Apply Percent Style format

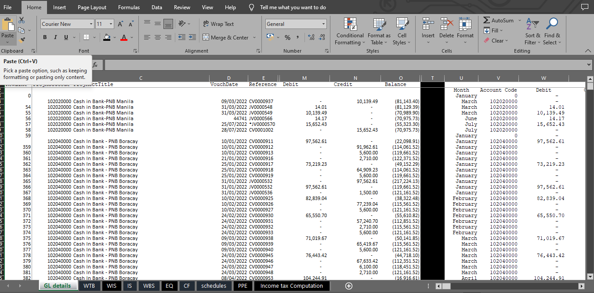tap(287, 38)
